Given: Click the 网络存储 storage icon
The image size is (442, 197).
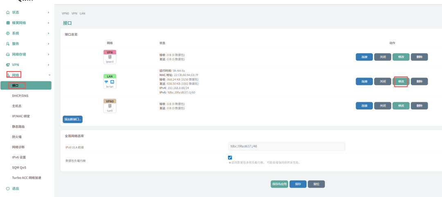Looking at the screenshot, I should (8, 54).
